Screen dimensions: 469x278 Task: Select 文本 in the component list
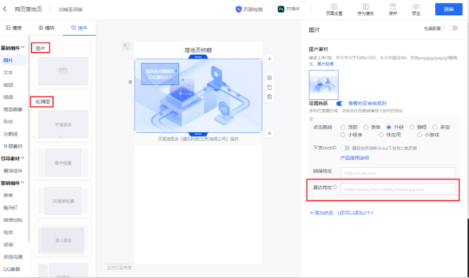8,73
